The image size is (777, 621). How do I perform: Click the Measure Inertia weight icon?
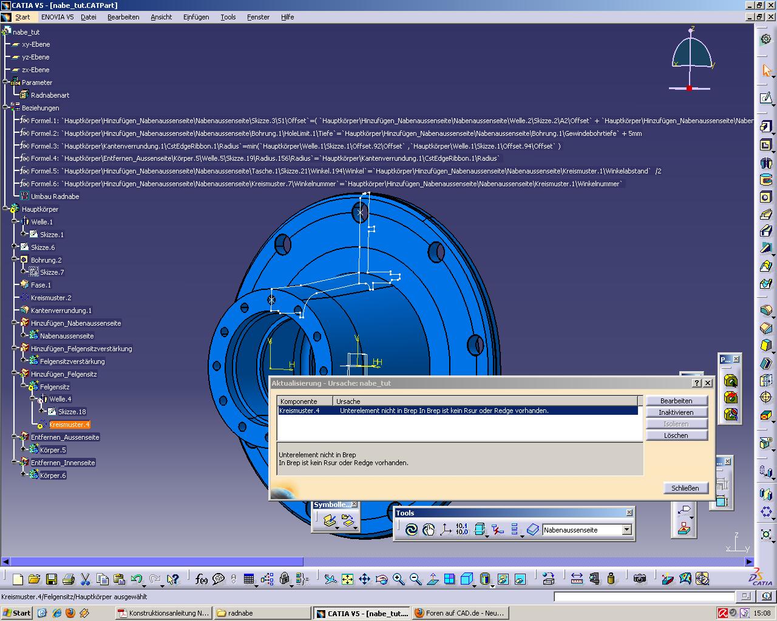click(611, 579)
